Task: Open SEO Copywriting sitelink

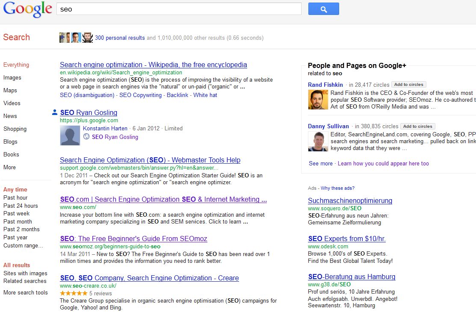Action: (x=141, y=95)
